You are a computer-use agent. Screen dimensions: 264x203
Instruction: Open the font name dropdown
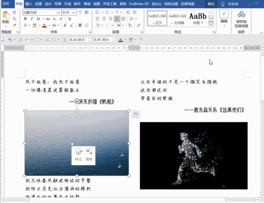click(58, 13)
